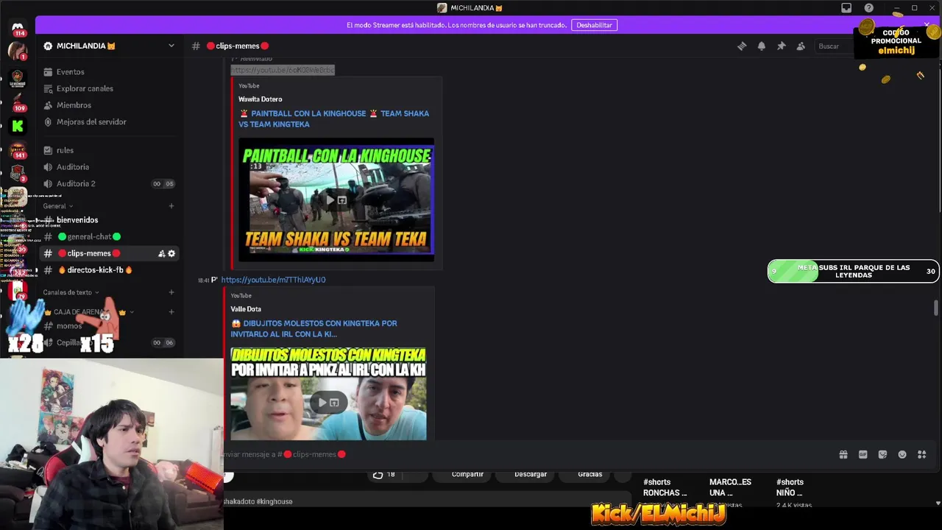Add a channel to CAJA DE ARENA

(171, 312)
